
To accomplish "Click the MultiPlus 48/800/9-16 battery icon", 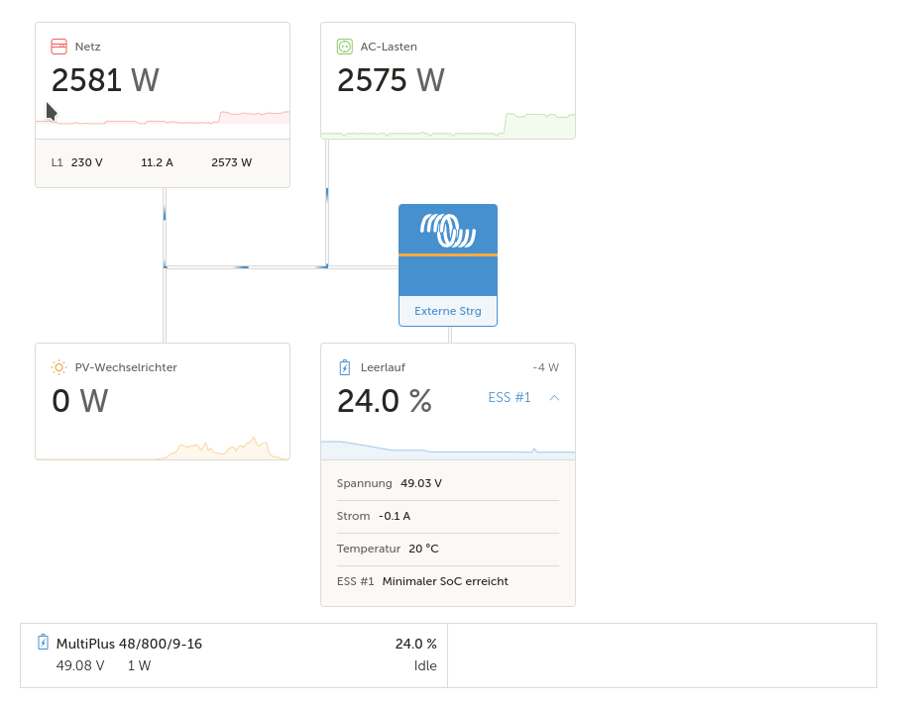I will click(x=43, y=642).
